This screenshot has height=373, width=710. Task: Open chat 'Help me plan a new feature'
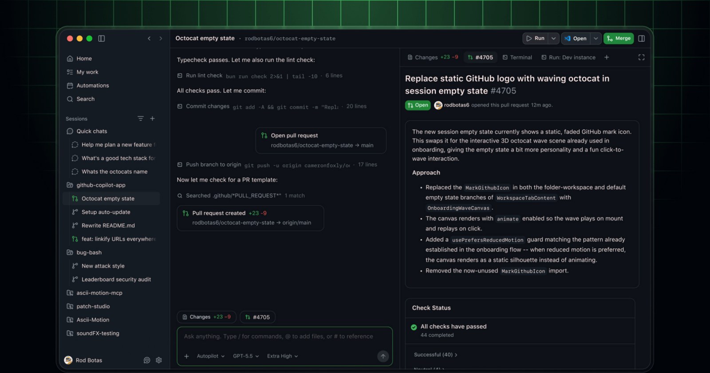(x=113, y=145)
